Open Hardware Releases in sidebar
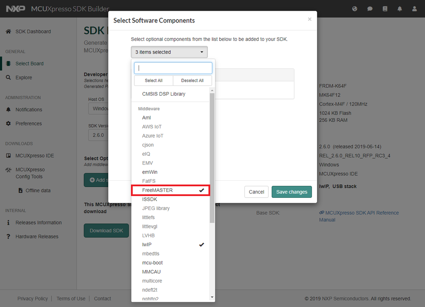425x307 pixels. coord(37,236)
